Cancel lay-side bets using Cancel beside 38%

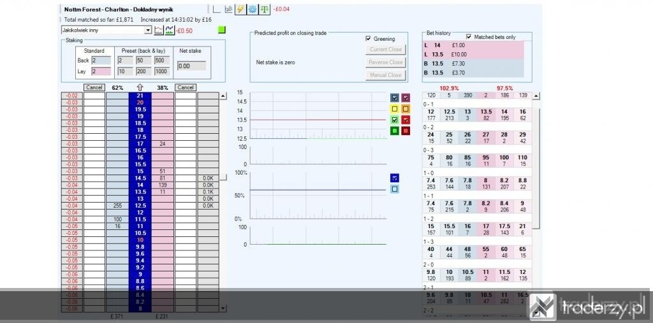pyautogui.click(x=186, y=88)
